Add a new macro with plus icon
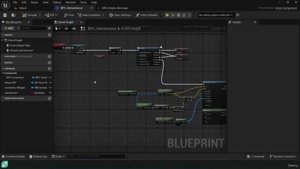The height and width of the screenshot is (169, 300). 49,62
